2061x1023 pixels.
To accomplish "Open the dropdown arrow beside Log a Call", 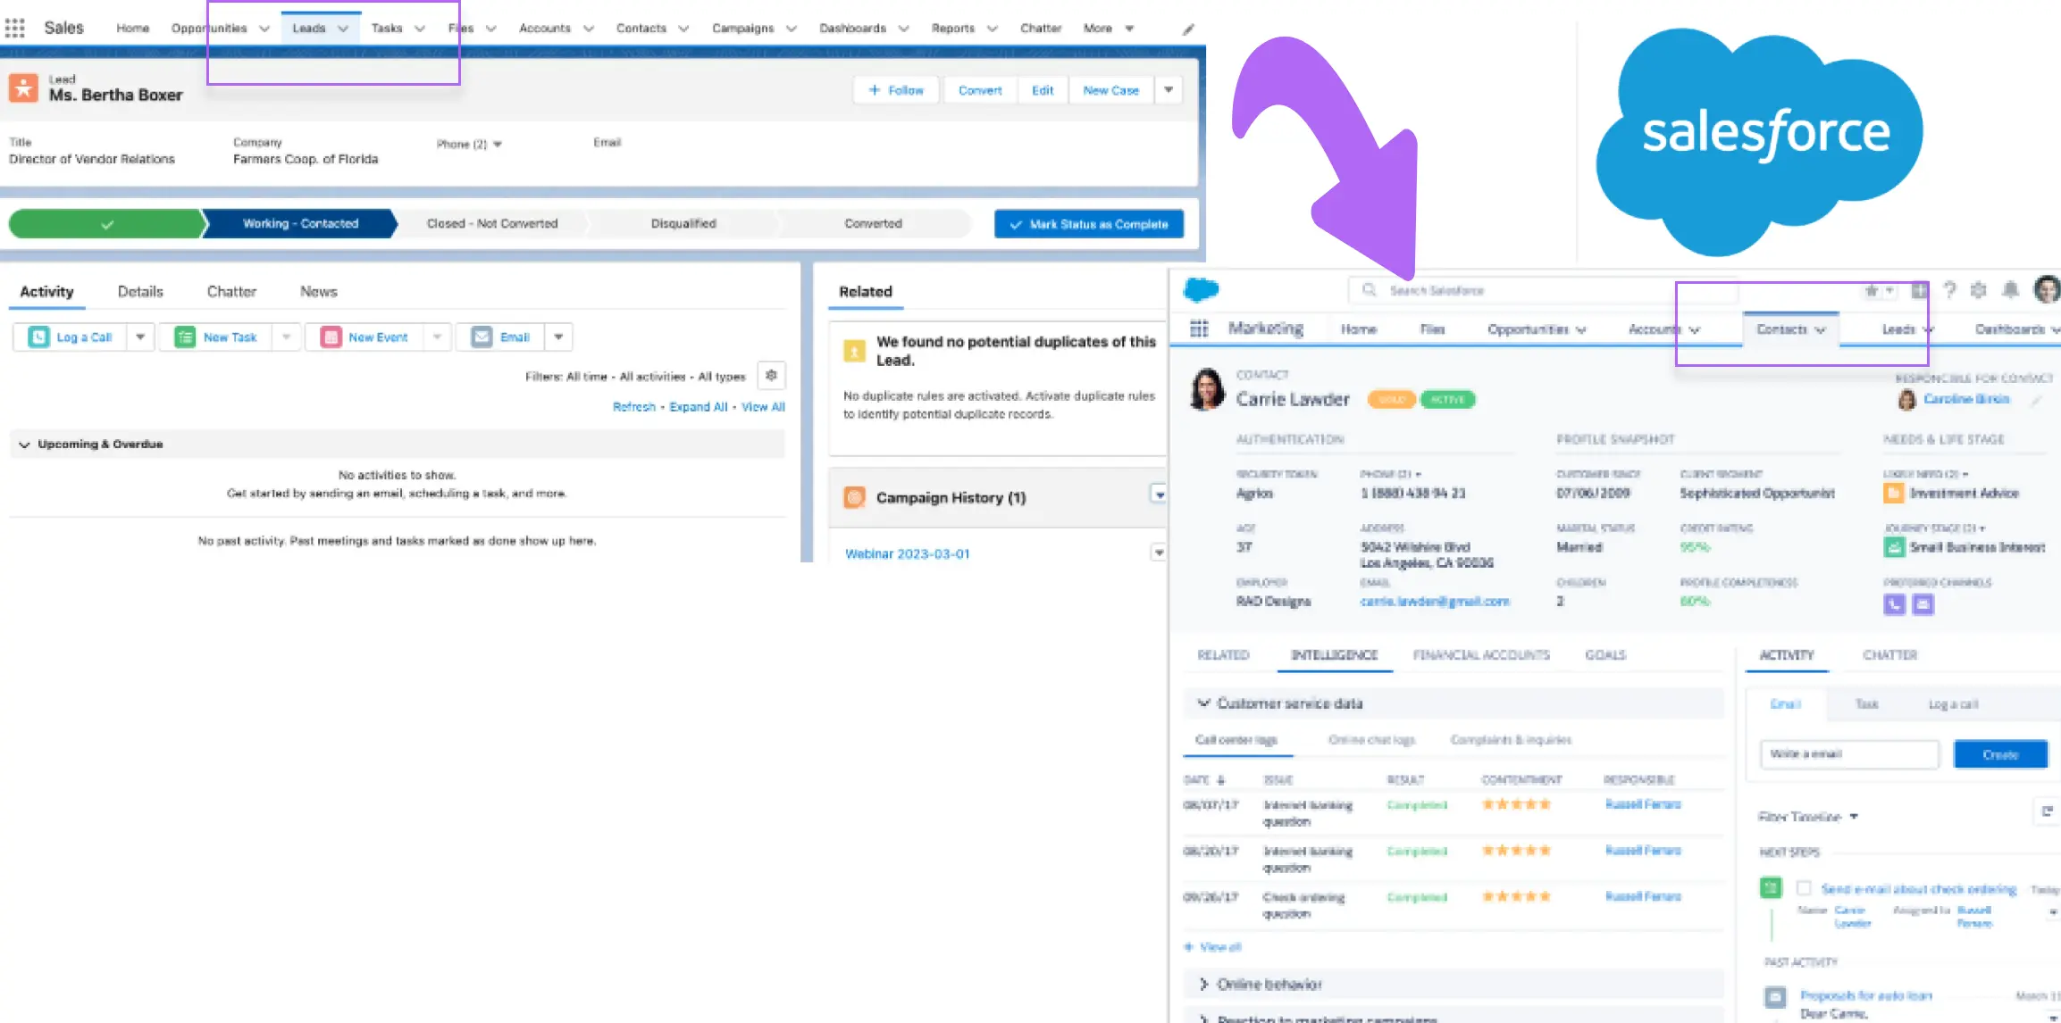I will 140,337.
